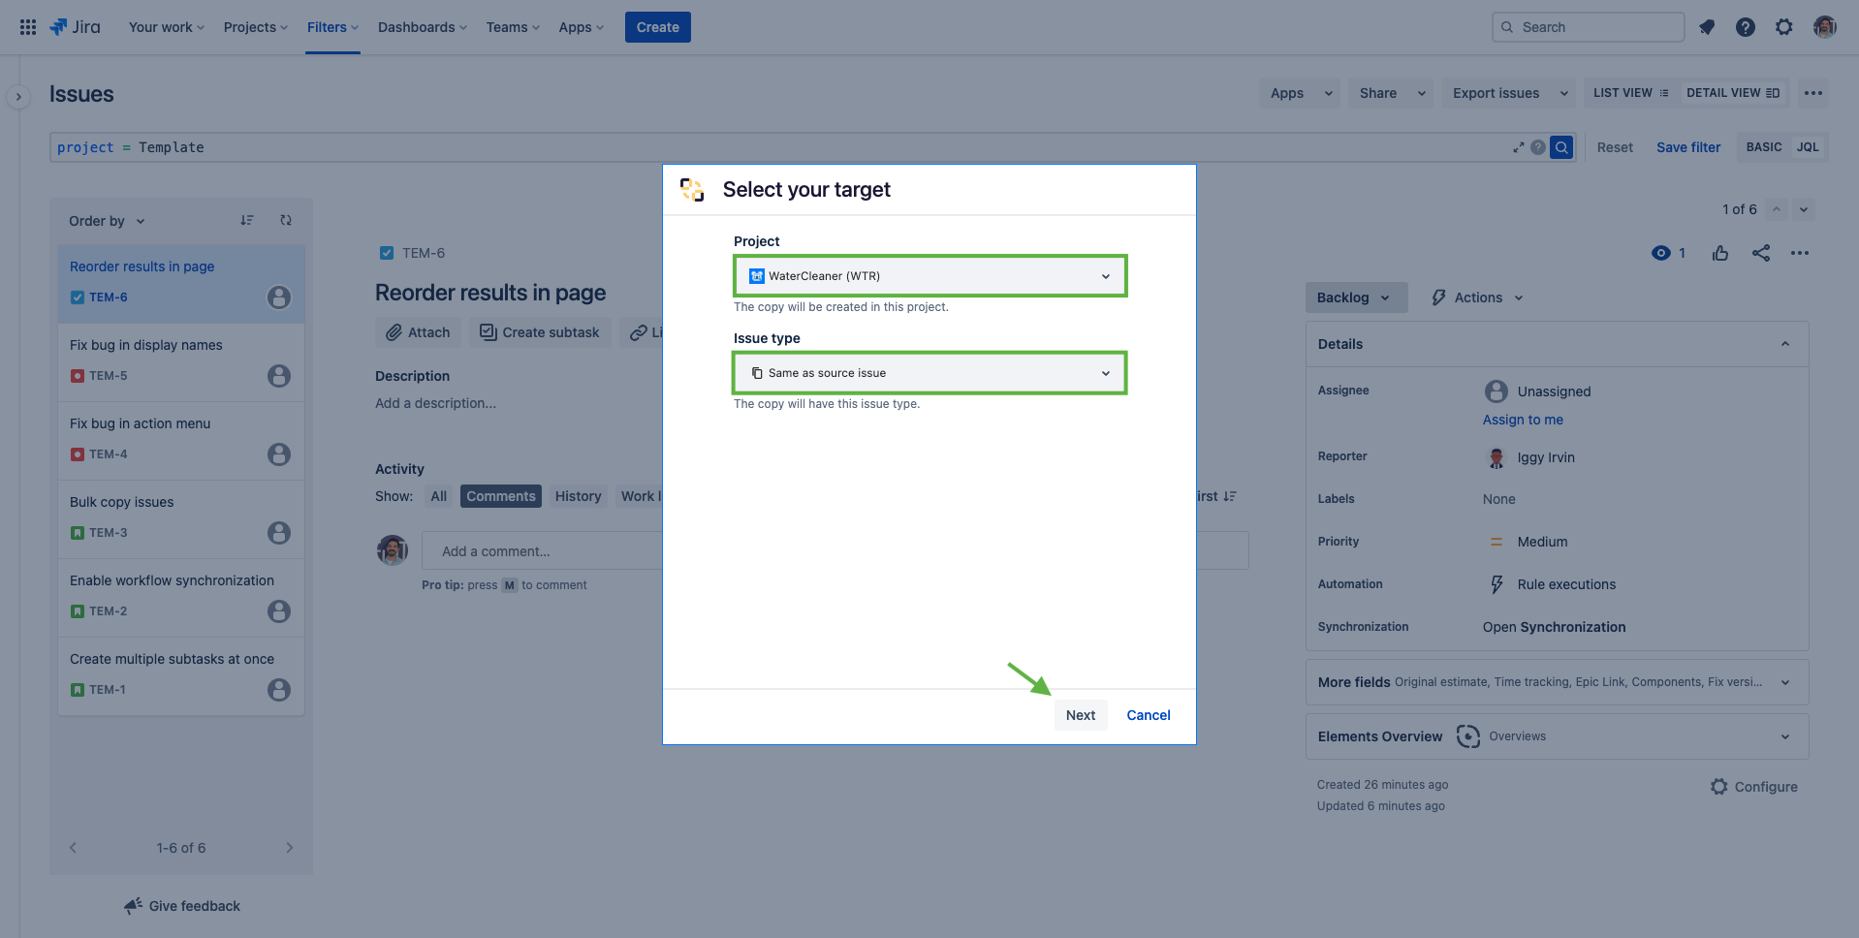
Task: Expand the Backlog status dropdown
Action: [x=1353, y=297]
